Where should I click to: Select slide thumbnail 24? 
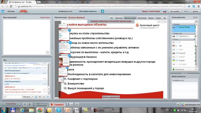point(64,35)
